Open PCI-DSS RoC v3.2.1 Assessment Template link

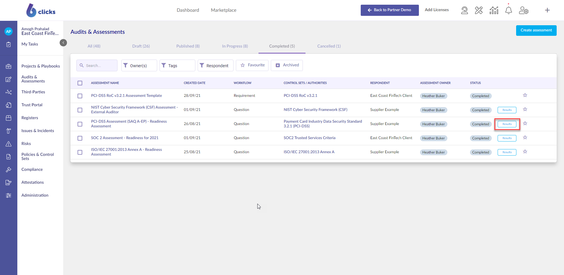point(126,96)
